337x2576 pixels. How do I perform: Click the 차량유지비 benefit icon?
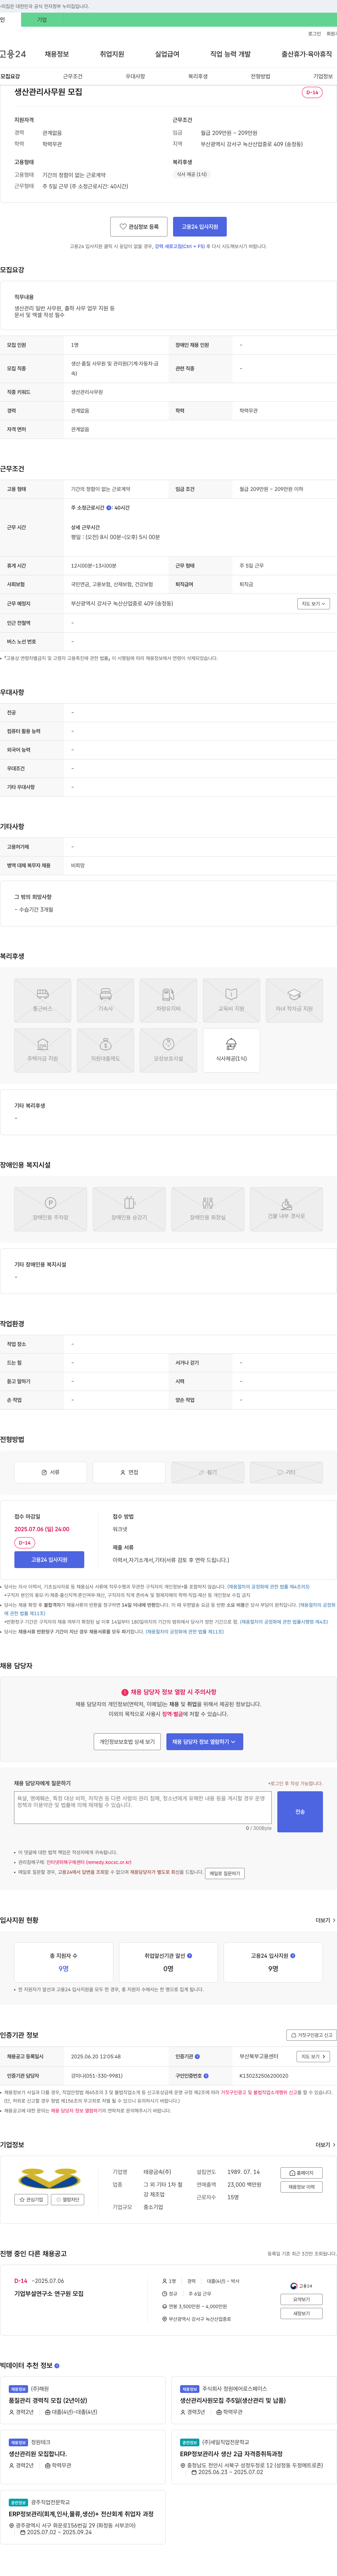(168, 994)
